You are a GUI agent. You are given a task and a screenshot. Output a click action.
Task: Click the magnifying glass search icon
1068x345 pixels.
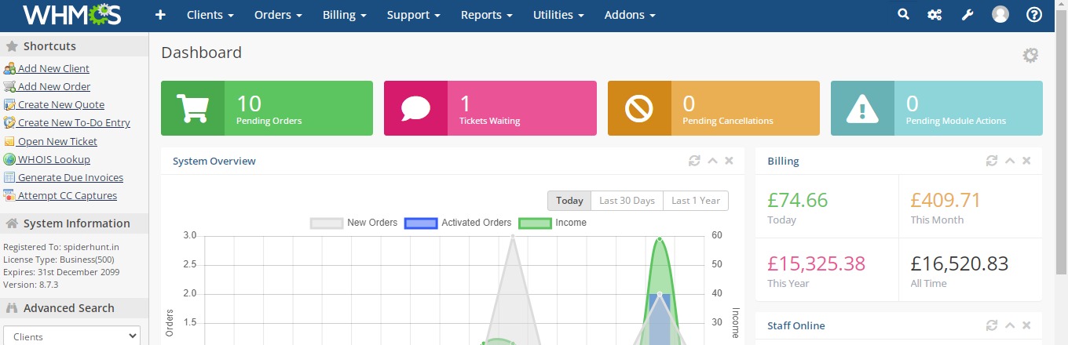(903, 15)
